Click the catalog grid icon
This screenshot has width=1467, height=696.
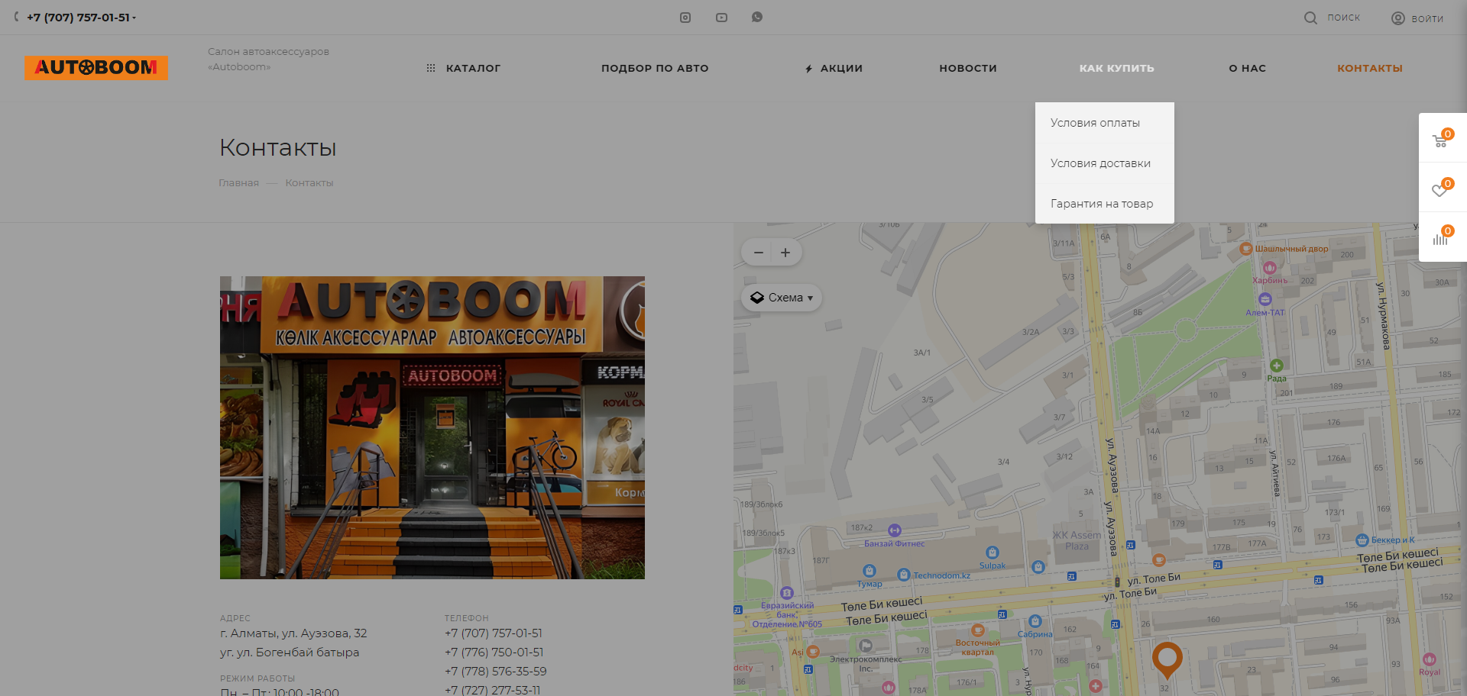coord(431,68)
